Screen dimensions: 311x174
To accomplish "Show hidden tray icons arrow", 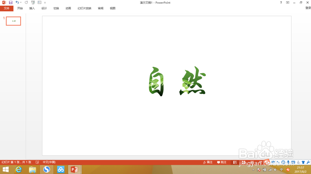I will (253, 170).
